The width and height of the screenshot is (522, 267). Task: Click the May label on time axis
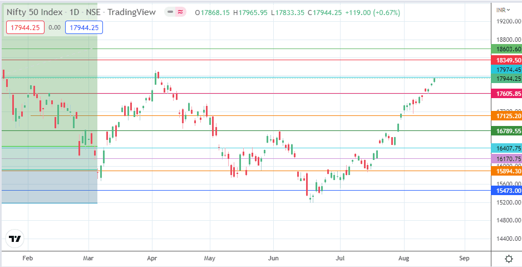[x=210, y=258]
